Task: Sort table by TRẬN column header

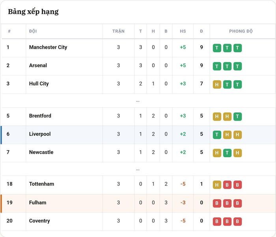Action: [118, 31]
